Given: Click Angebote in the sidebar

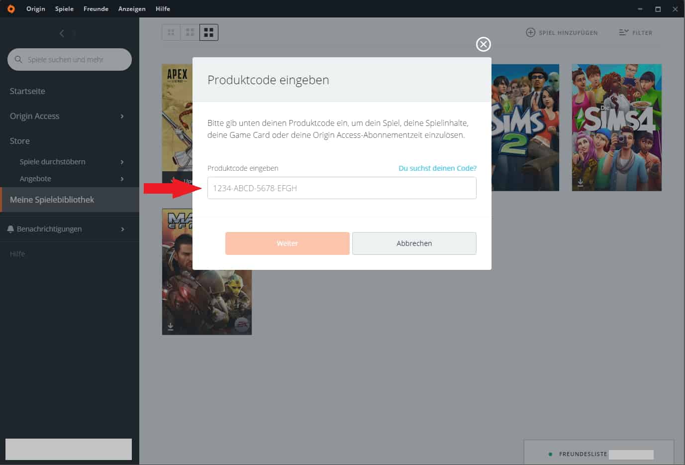Looking at the screenshot, I should (x=35, y=179).
